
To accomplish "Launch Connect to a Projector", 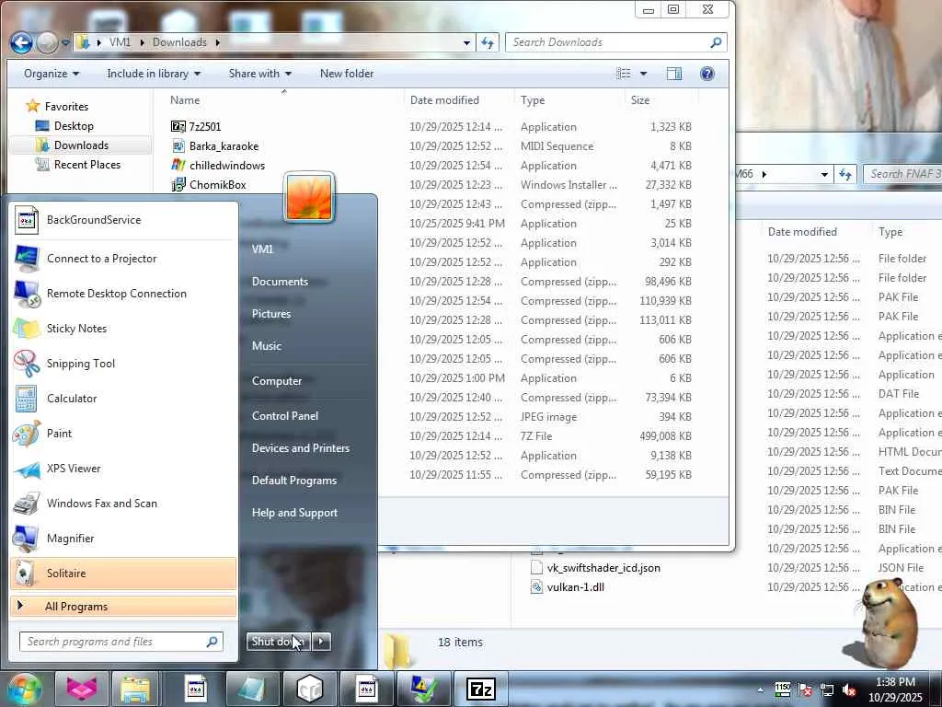I will 123,259.
